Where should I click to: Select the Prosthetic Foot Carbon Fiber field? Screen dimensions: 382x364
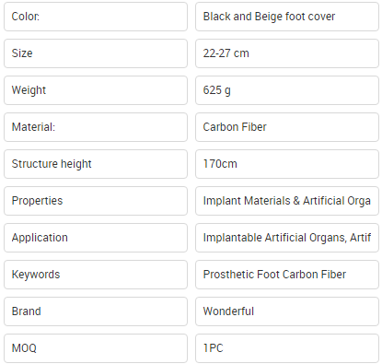click(x=287, y=275)
